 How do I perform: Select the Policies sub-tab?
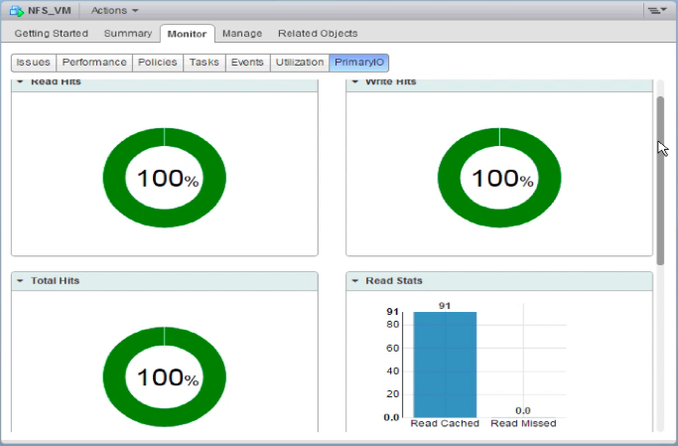click(x=157, y=63)
